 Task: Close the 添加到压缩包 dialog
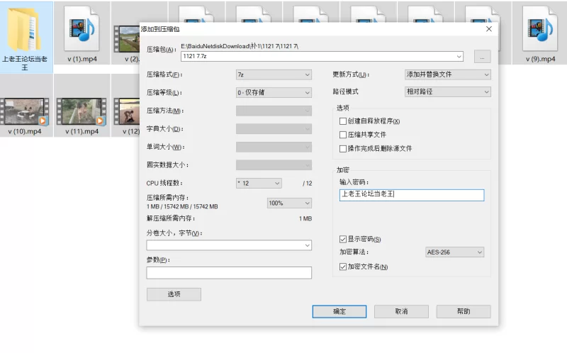[488, 29]
